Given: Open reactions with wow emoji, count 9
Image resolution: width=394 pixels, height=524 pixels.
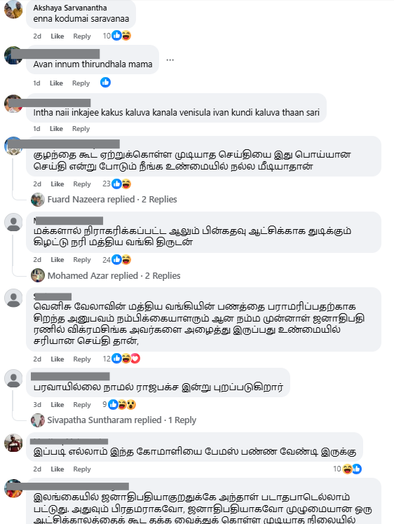Looking at the screenshot, I should coord(119,404).
